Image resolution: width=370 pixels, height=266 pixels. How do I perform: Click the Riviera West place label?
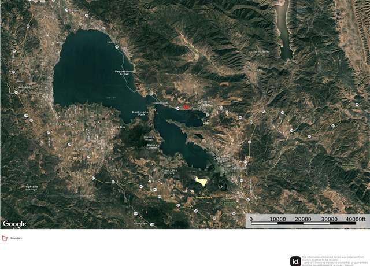tap(149, 138)
